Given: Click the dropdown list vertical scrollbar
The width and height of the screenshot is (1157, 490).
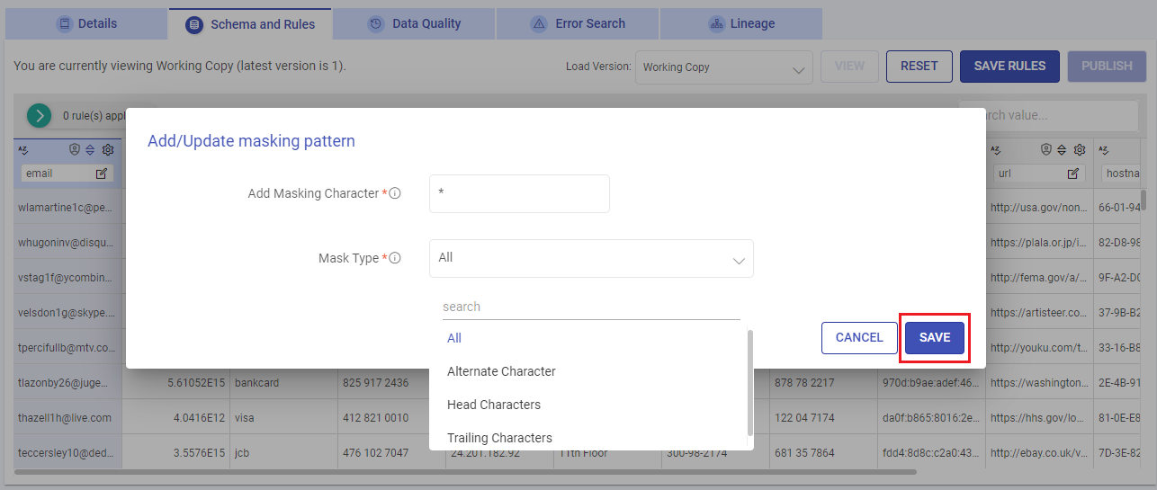Looking at the screenshot, I should coord(749,382).
